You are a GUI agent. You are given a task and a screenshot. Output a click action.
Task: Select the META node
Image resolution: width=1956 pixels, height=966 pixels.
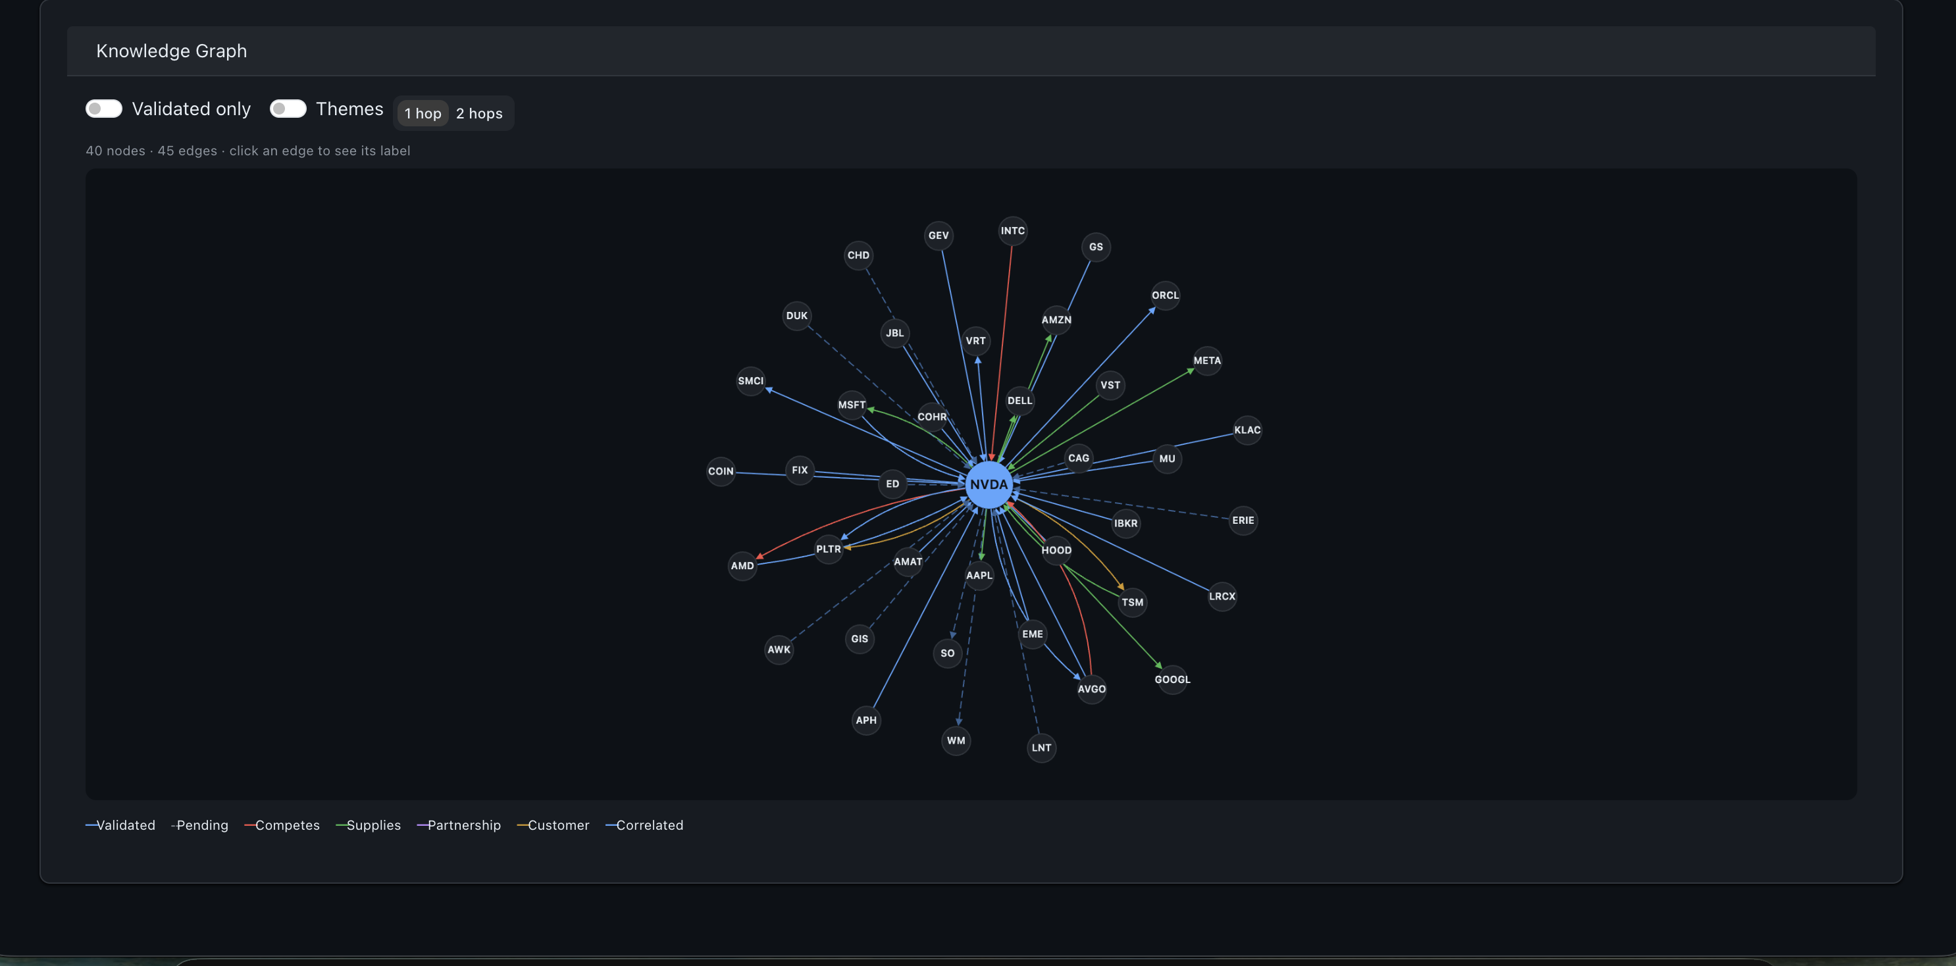pos(1206,361)
